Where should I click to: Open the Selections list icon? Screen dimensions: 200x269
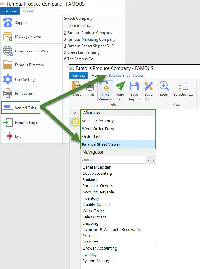click(x=183, y=86)
